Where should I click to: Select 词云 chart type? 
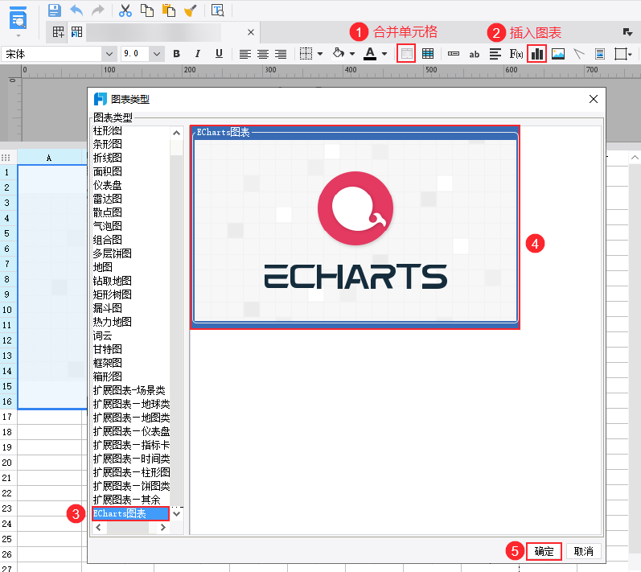click(x=103, y=335)
